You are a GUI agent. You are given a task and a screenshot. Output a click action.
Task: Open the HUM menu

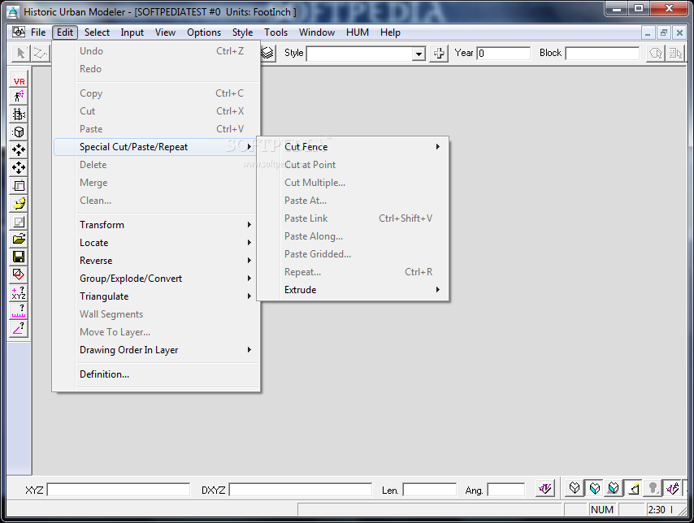358,32
